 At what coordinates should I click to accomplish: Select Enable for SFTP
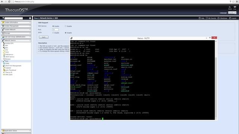click(x=53, y=33)
